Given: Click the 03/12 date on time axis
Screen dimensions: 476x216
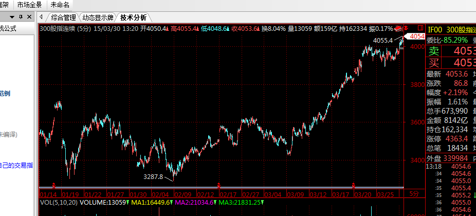Looking at the screenshot, I should tap(318, 194).
